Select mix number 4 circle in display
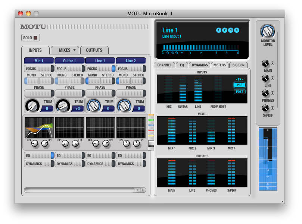302x224 pixels. (237, 30)
